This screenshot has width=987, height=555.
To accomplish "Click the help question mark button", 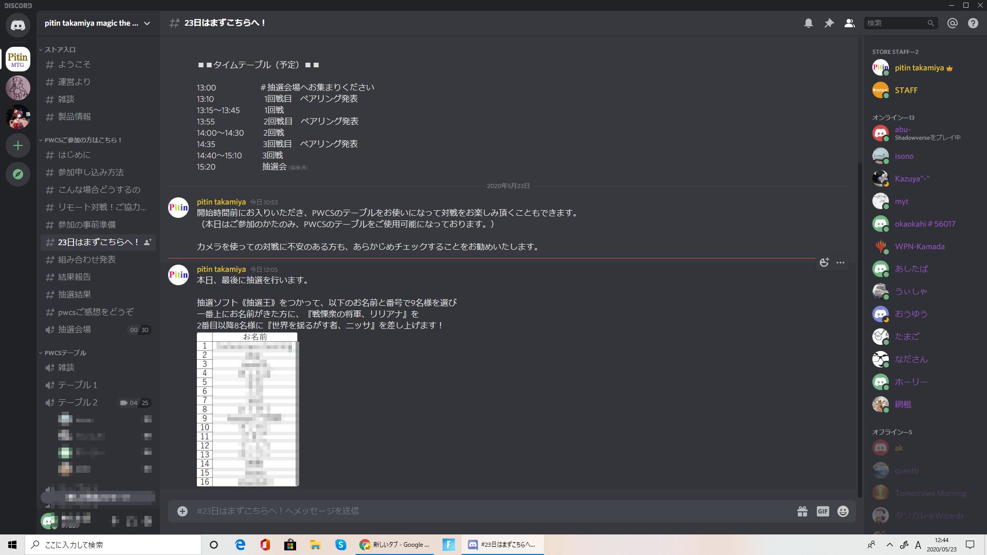I will pos(973,23).
